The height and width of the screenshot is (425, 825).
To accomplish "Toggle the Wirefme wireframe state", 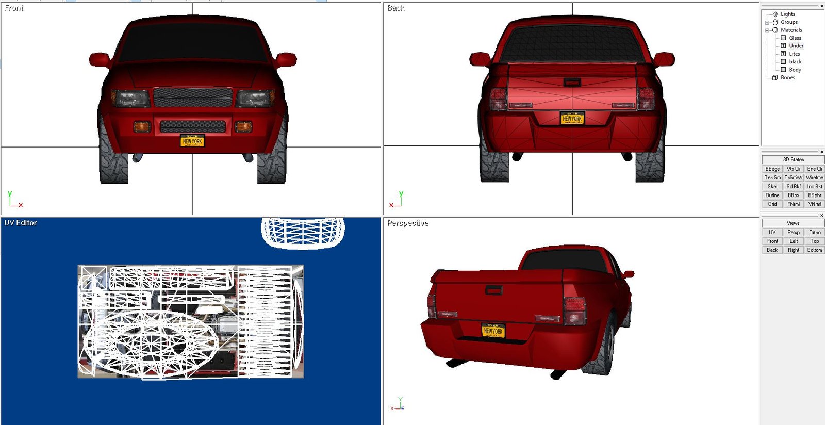I will point(815,178).
